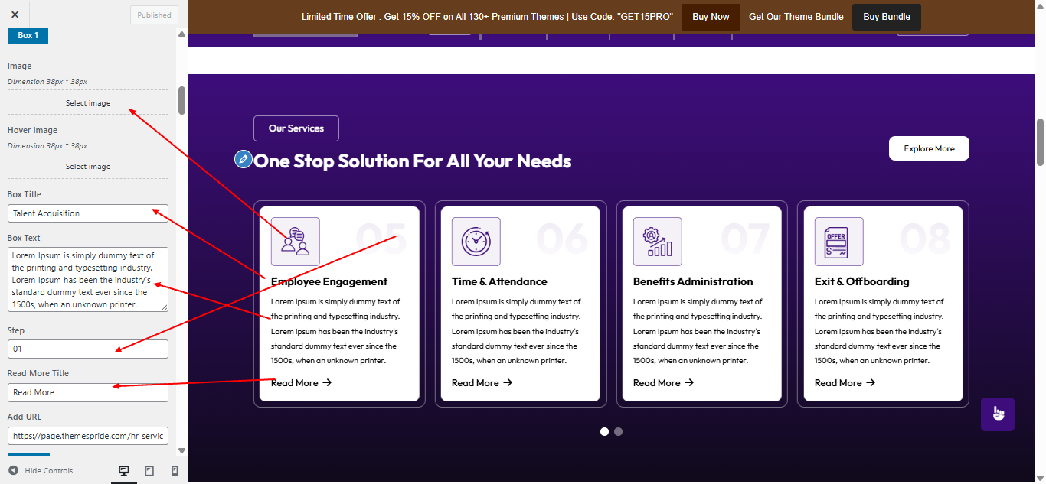
Task: Click the purple pointing-hand icon
Action: pyautogui.click(x=997, y=413)
